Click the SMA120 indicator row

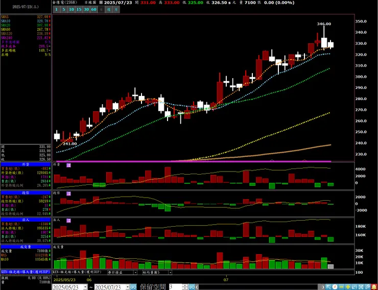pyautogui.click(x=26, y=34)
